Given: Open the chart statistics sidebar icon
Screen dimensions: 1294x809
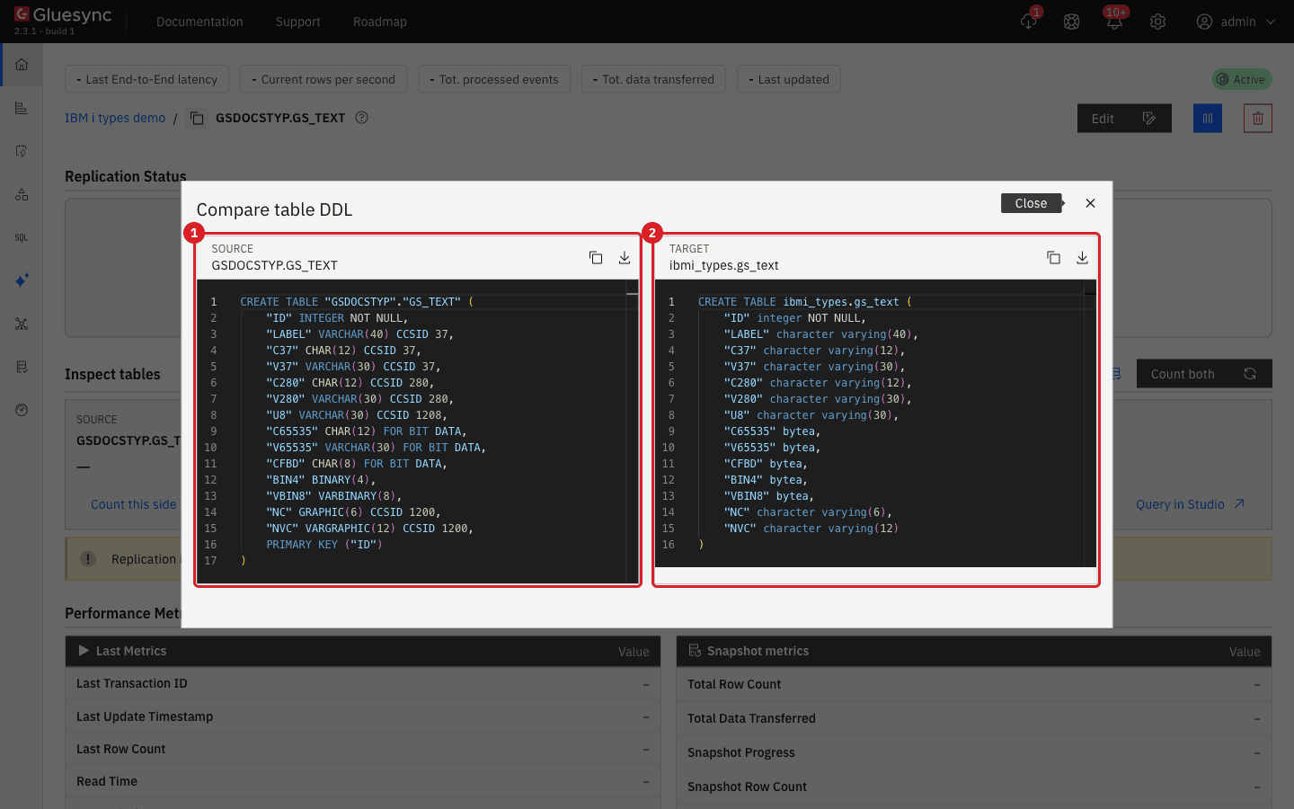Looking at the screenshot, I should (22, 108).
